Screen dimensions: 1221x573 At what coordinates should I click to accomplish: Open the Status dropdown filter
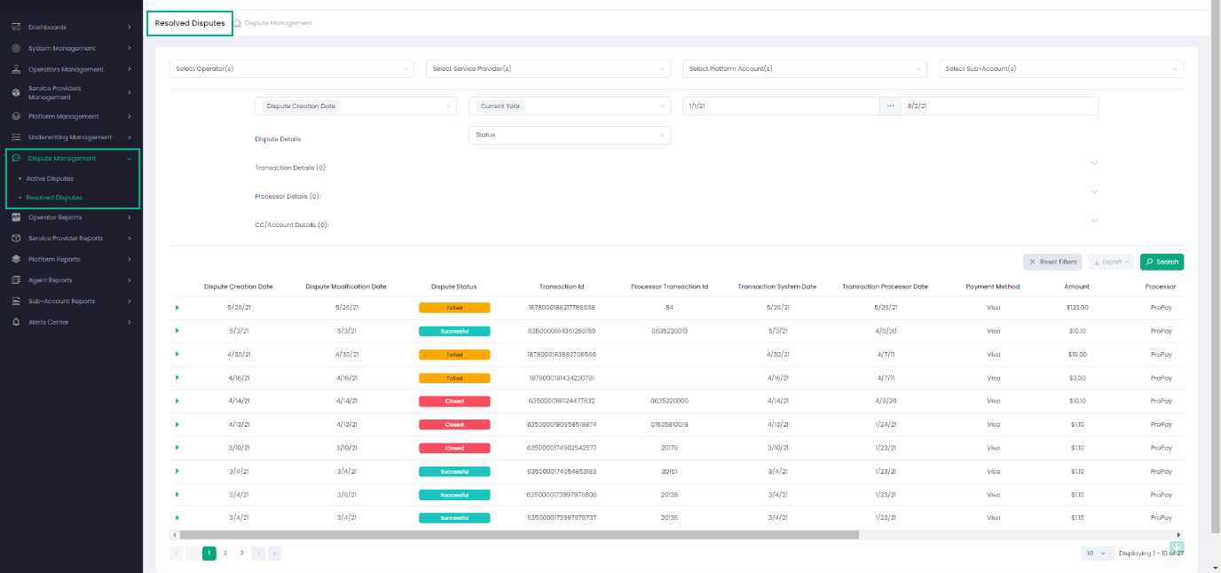pos(569,135)
